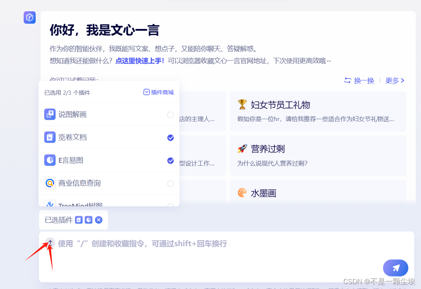Screen dimensions: 421x289
Task: Enable the 说图解画 plugin radio button
Action: click(x=170, y=115)
